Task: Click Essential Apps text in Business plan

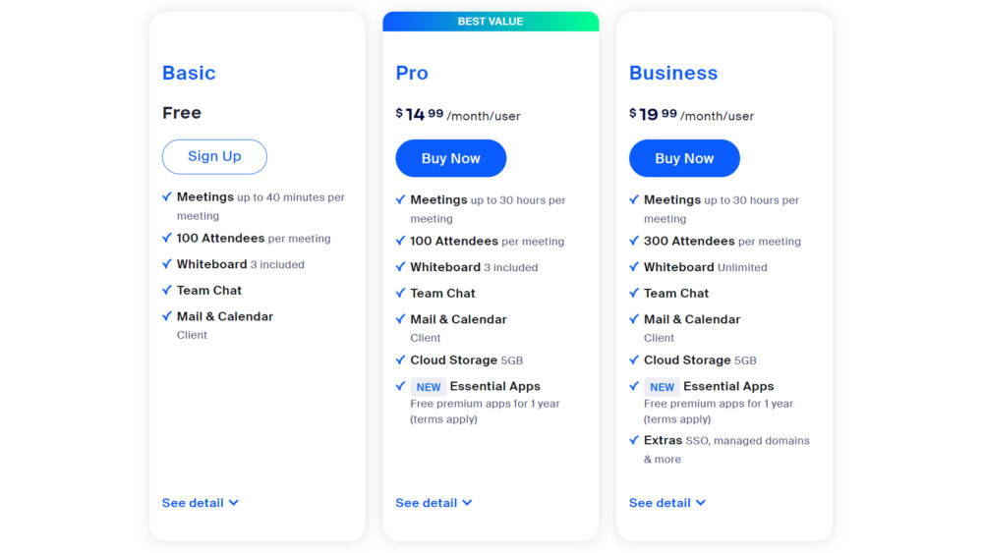Action: (728, 386)
